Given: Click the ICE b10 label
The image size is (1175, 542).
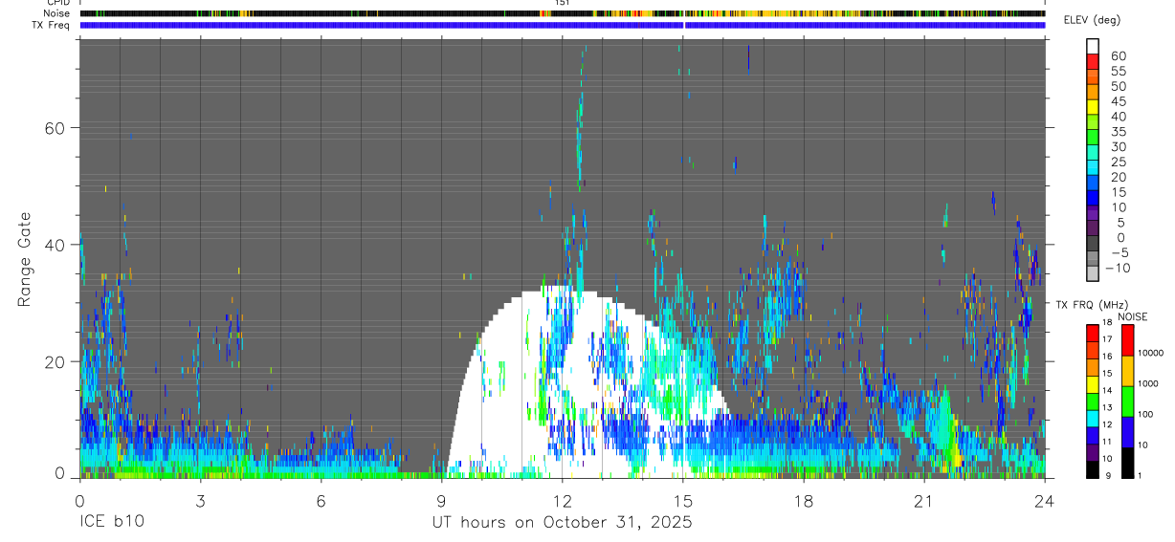Looking at the screenshot, I should click(x=110, y=523).
